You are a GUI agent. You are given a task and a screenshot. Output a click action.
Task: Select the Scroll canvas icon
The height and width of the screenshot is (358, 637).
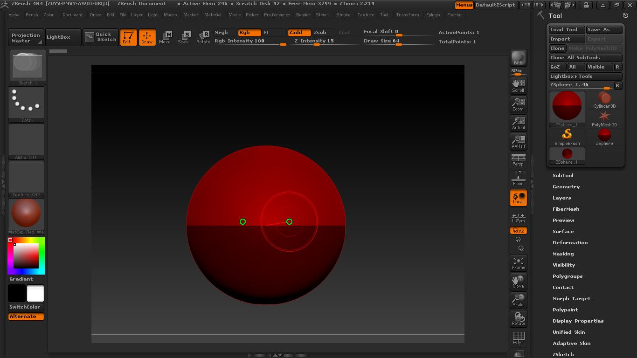(x=518, y=85)
